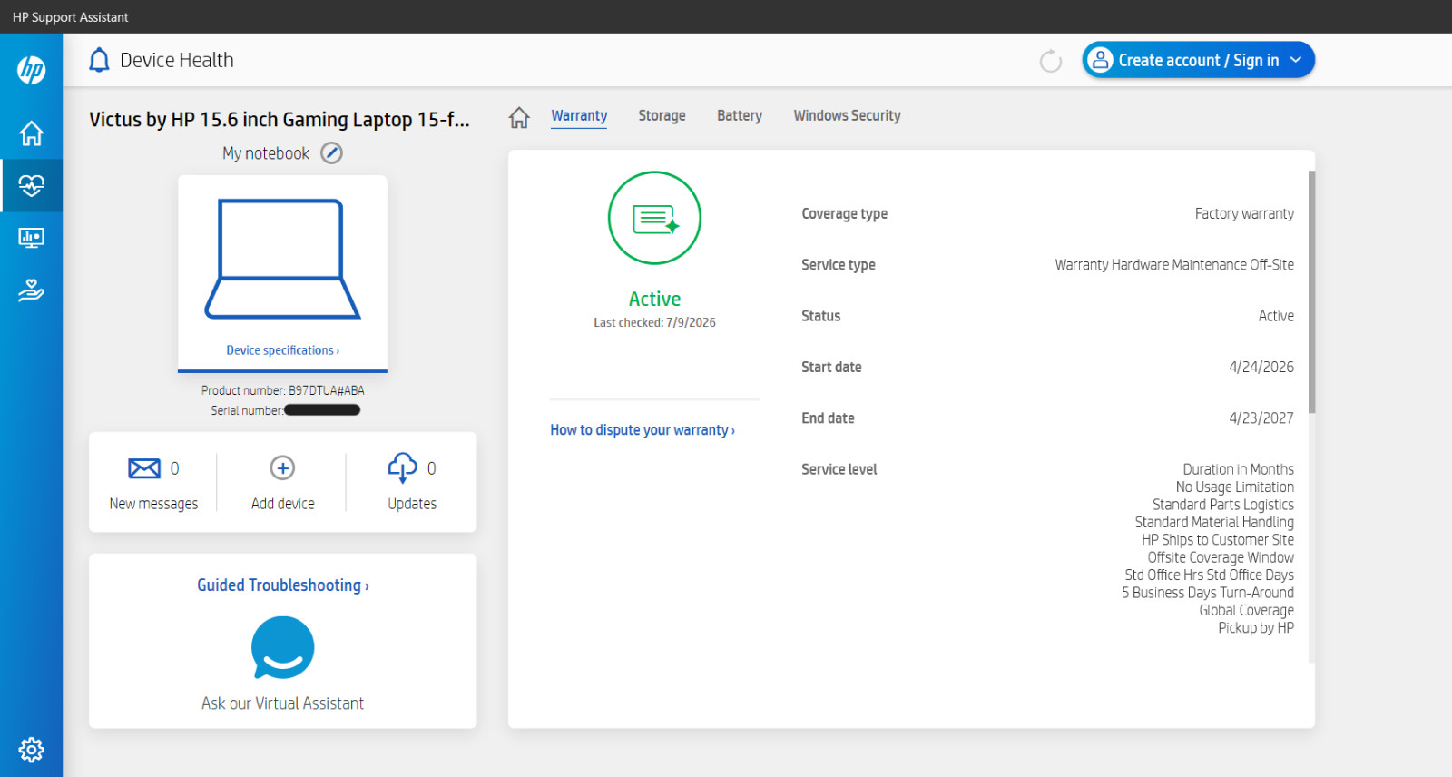Switch to the Storage tab
1452x777 pixels.
pyautogui.click(x=662, y=115)
